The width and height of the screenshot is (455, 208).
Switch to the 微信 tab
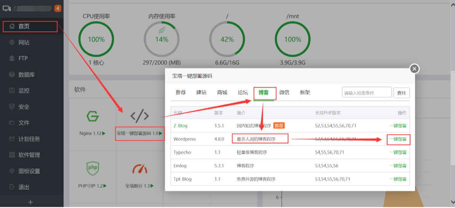(284, 93)
